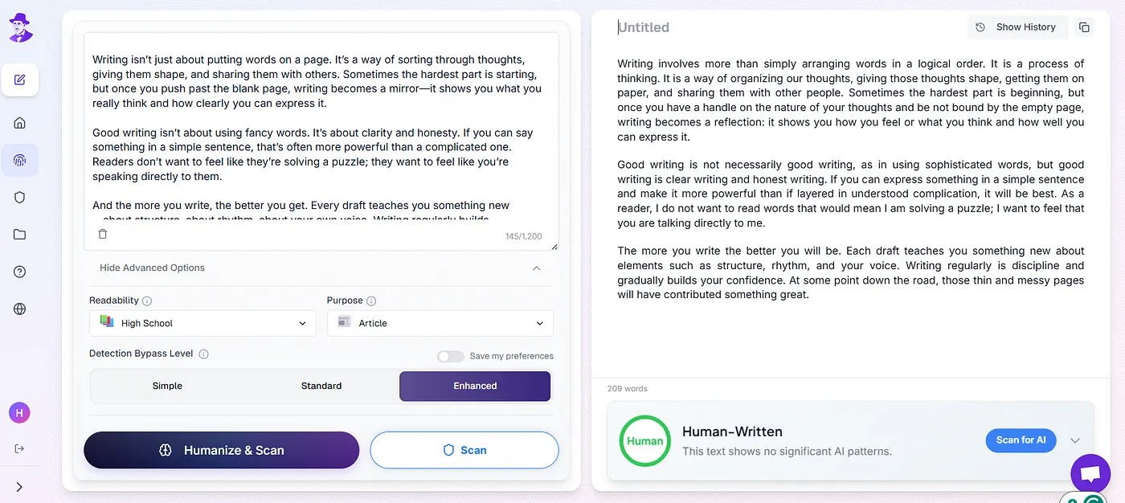
Task: Click the Humanize & Scan button
Action: click(222, 450)
